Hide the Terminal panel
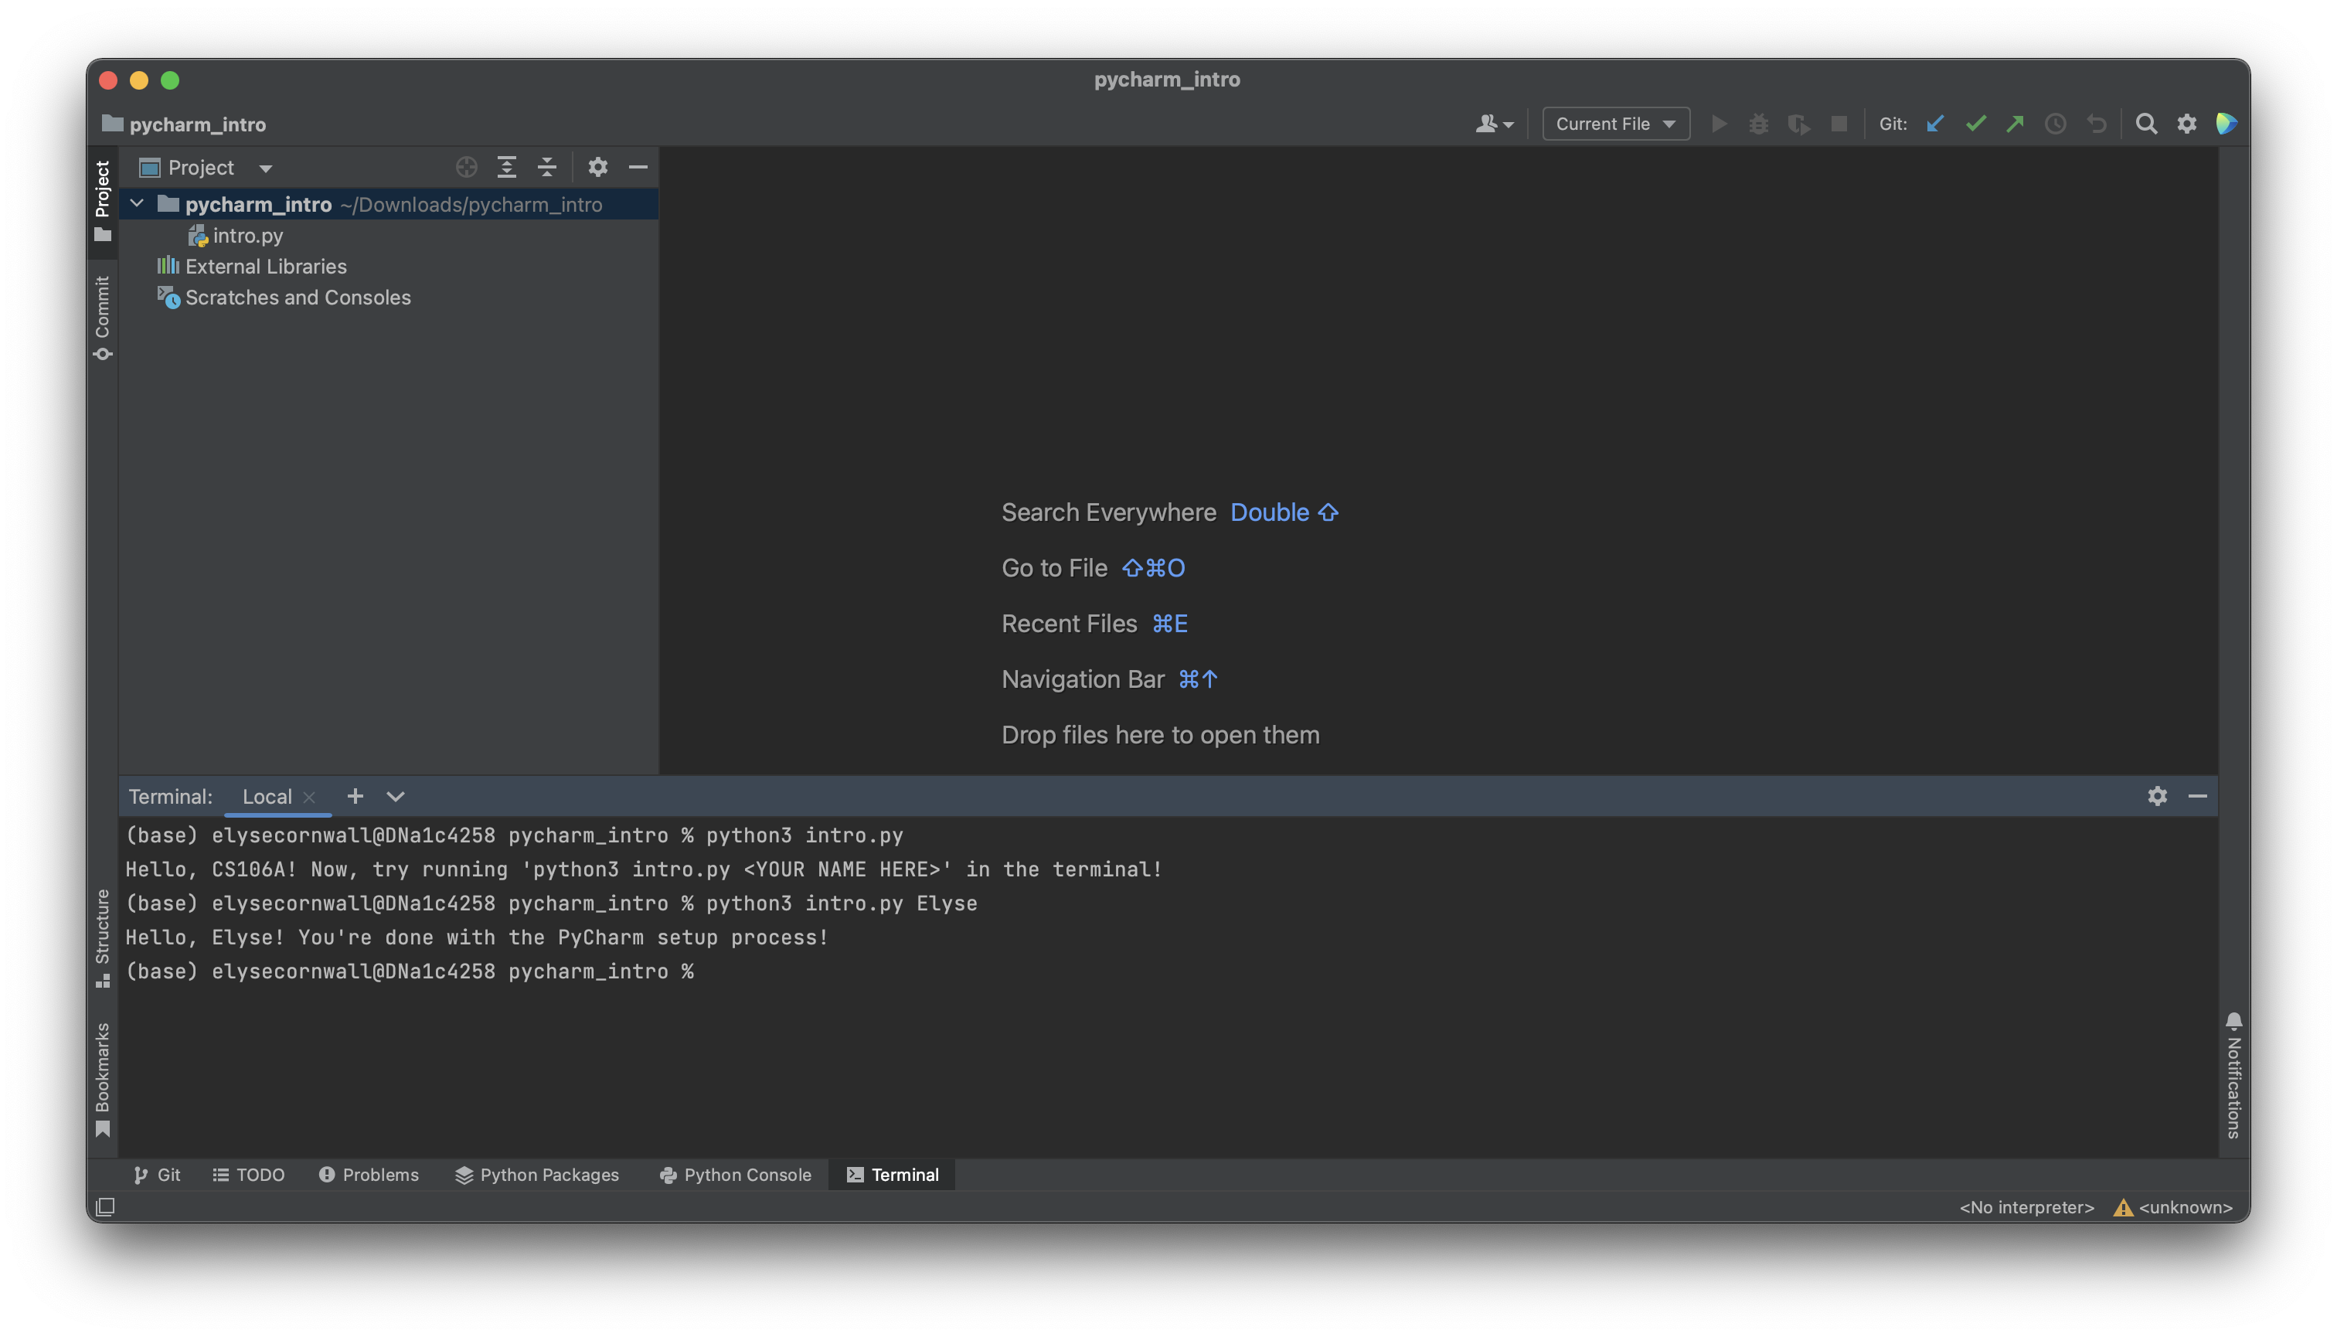2337x1337 pixels. [x=2197, y=796]
